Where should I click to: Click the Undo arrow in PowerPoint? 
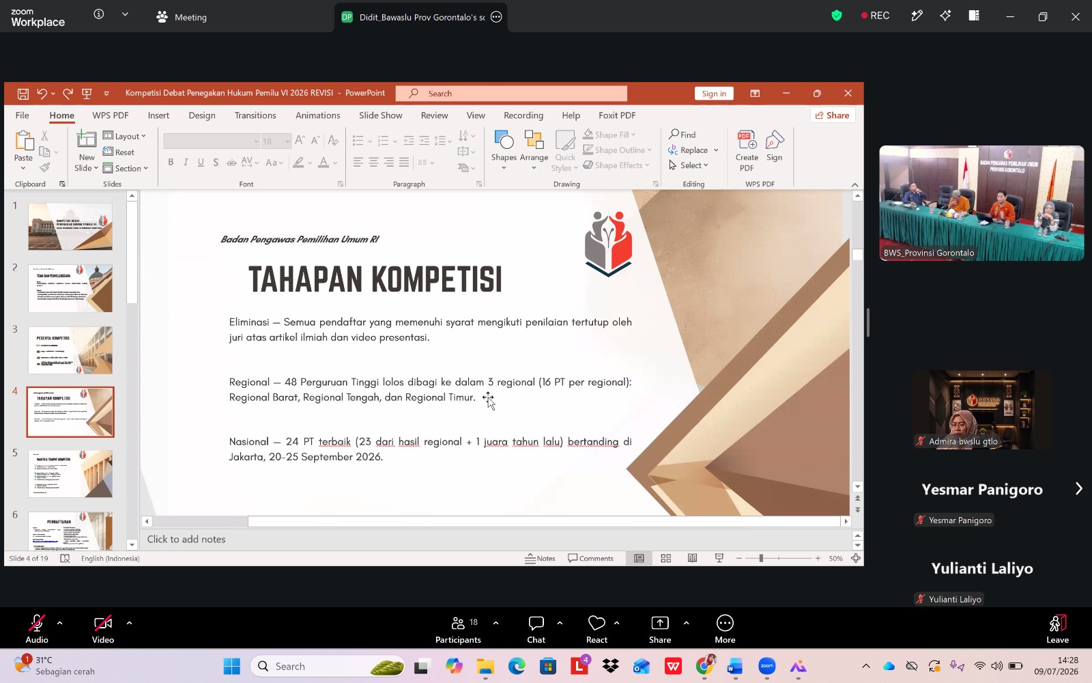click(42, 94)
